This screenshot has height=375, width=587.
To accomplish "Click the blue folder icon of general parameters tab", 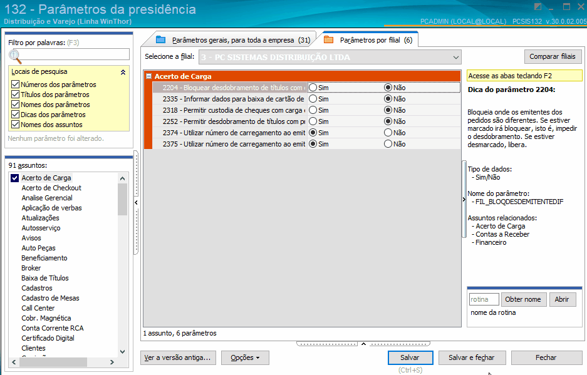I will 160,39.
